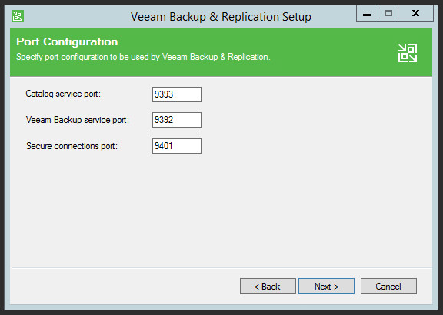Maximize the Veeam setup window
Viewport: 443px width, 315px height.
pos(388,14)
